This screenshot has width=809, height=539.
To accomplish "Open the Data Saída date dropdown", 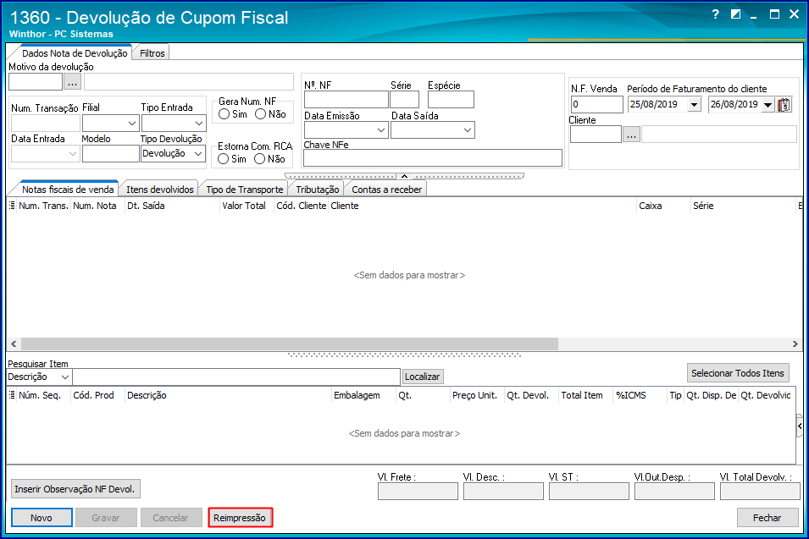I will click(468, 129).
